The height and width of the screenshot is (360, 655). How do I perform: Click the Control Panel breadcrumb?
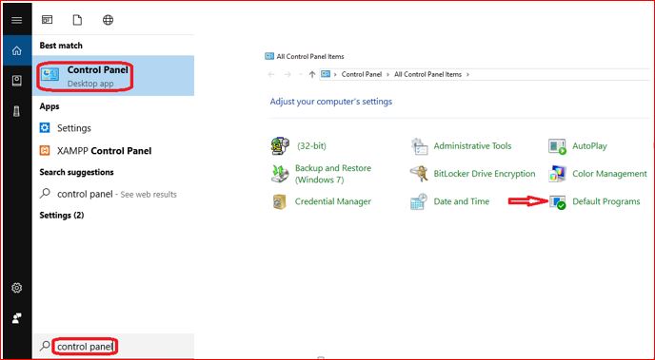(362, 75)
